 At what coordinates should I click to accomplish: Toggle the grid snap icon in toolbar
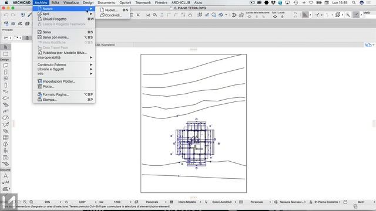(x=200, y=15)
